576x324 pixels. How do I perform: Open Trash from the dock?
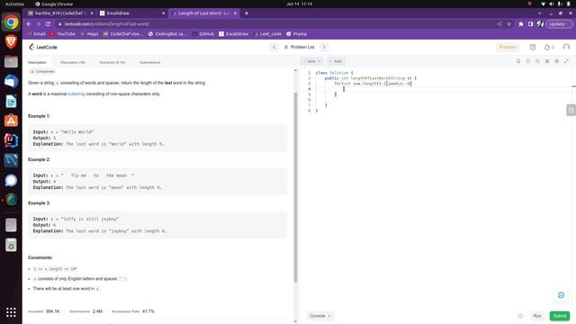(x=11, y=246)
